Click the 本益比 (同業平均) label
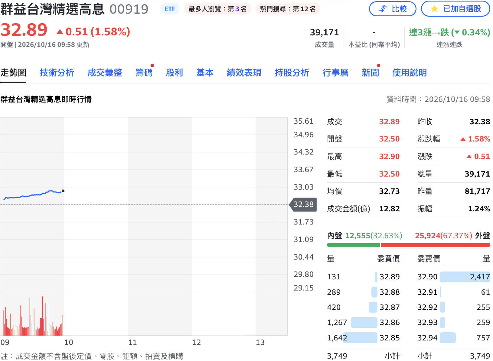 [x=374, y=45]
